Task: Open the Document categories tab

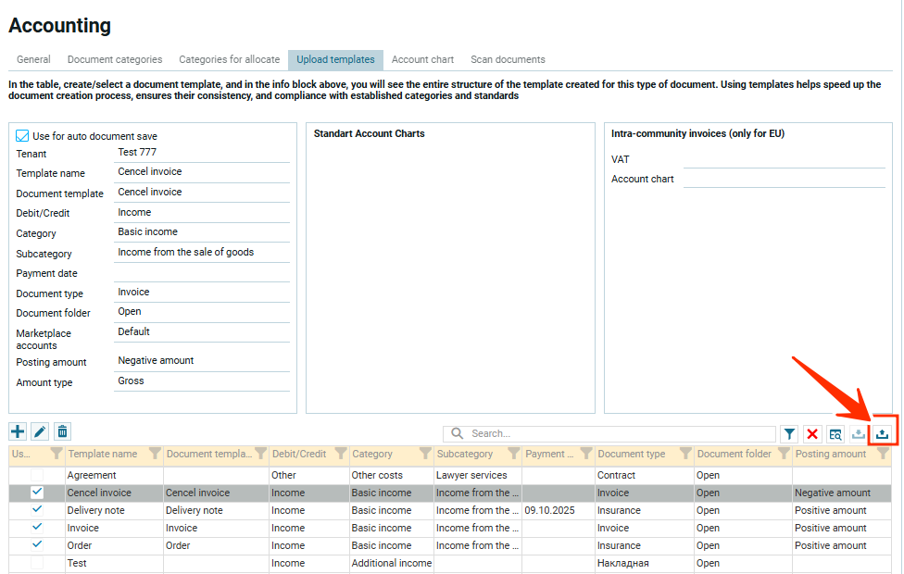Action: [115, 59]
